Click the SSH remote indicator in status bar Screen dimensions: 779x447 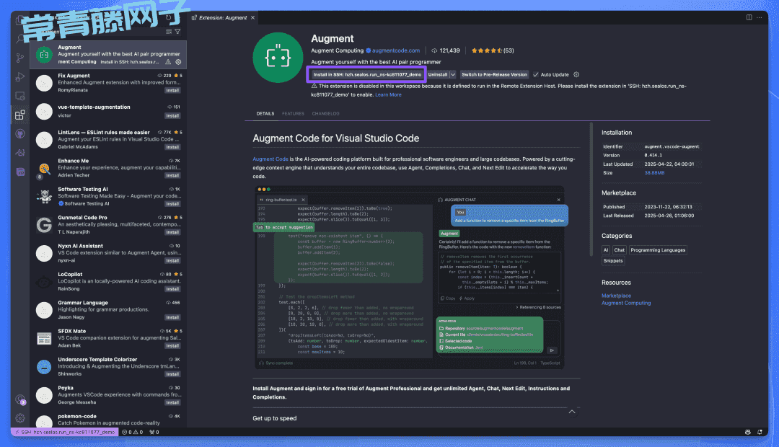tap(65, 432)
